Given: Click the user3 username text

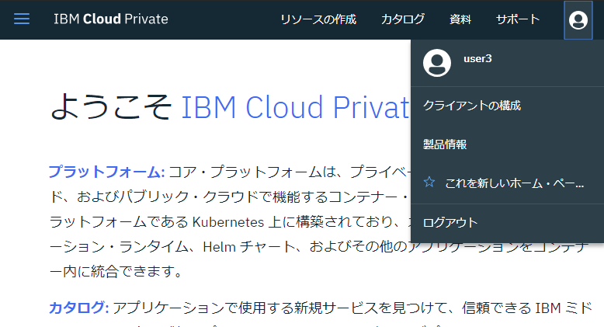Looking at the screenshot, I should click(x=477, y=58).
